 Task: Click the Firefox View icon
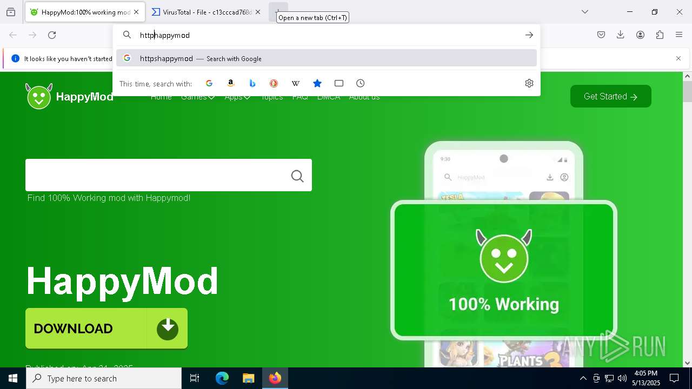(x=11, y=12)
